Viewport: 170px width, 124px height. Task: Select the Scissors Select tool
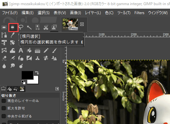tap(46, 28)
